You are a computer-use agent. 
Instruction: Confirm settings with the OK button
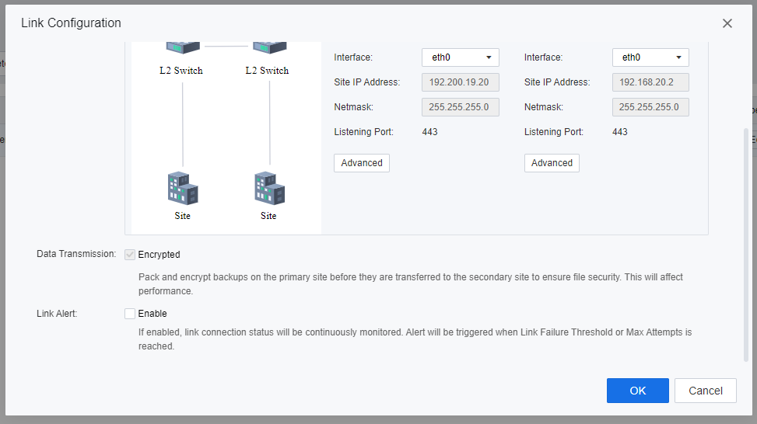coord(638,391)
